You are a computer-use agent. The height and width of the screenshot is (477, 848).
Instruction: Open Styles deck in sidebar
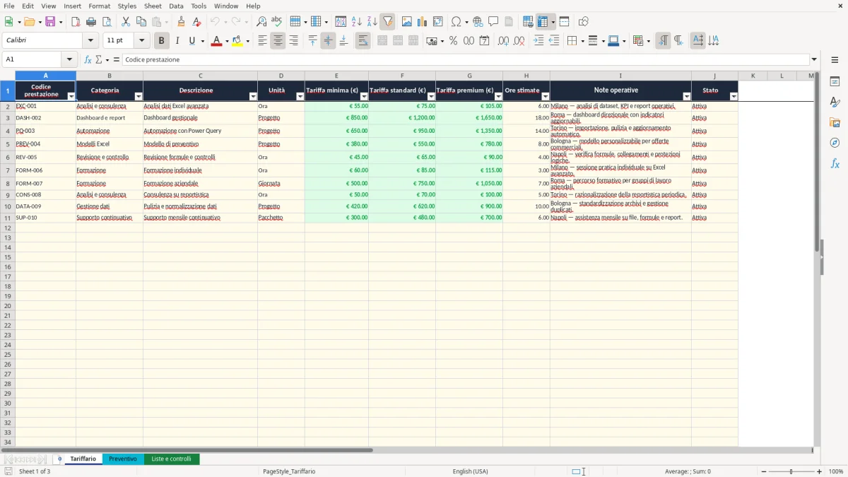point(835,102)
